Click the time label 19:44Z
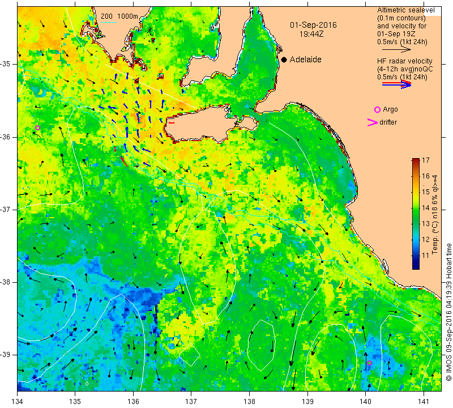Image resolution: width=453 pixels, height=408 pixels. coord(311,34)
